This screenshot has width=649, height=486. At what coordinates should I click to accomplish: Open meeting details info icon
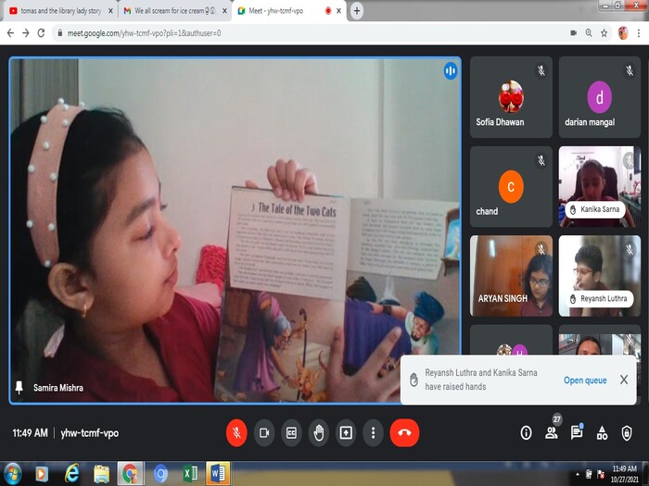pyautogui.click(x=526, y=432)
